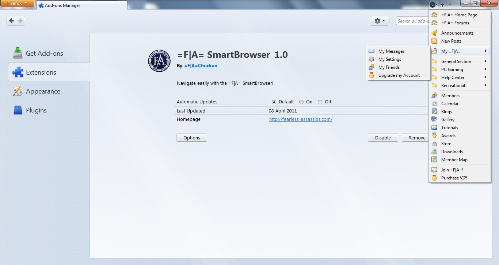Open a new tab with plus icon
Screen dimensions: 499x265
point(442,4)
